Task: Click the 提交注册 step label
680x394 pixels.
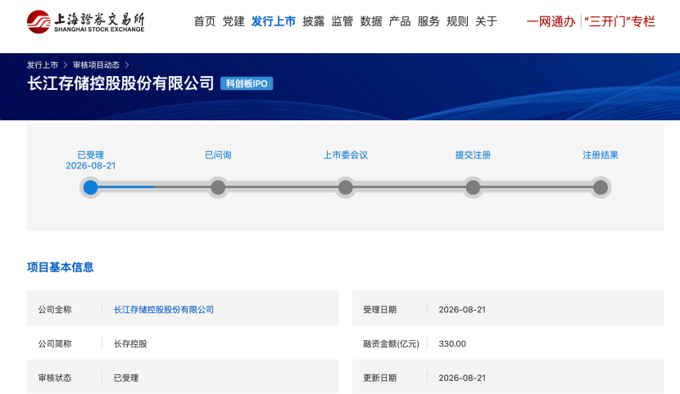Action: [473, 154]
